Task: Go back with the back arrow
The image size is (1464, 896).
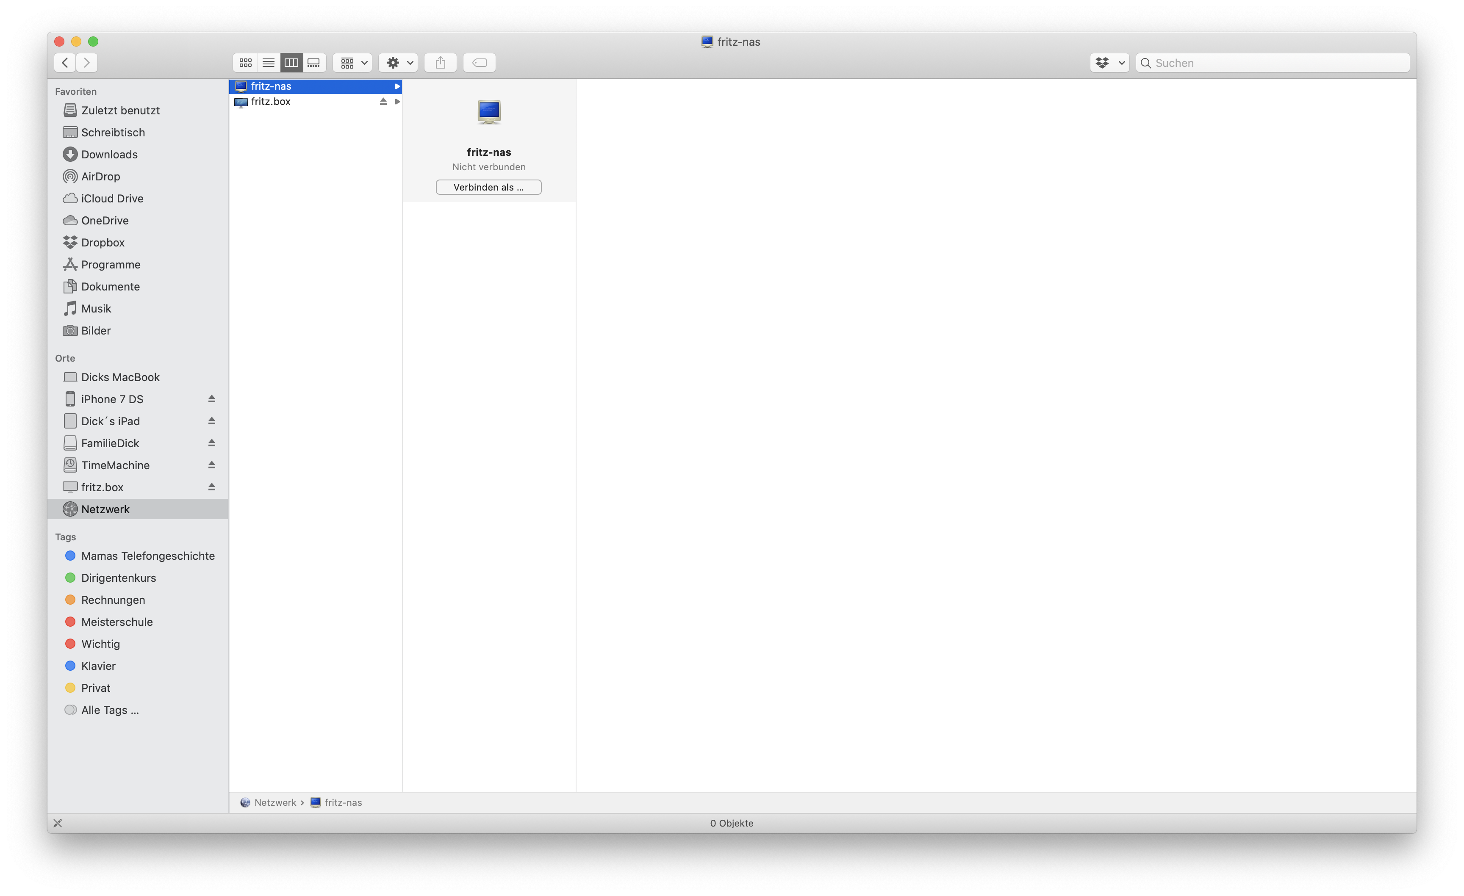Action: 65,62
